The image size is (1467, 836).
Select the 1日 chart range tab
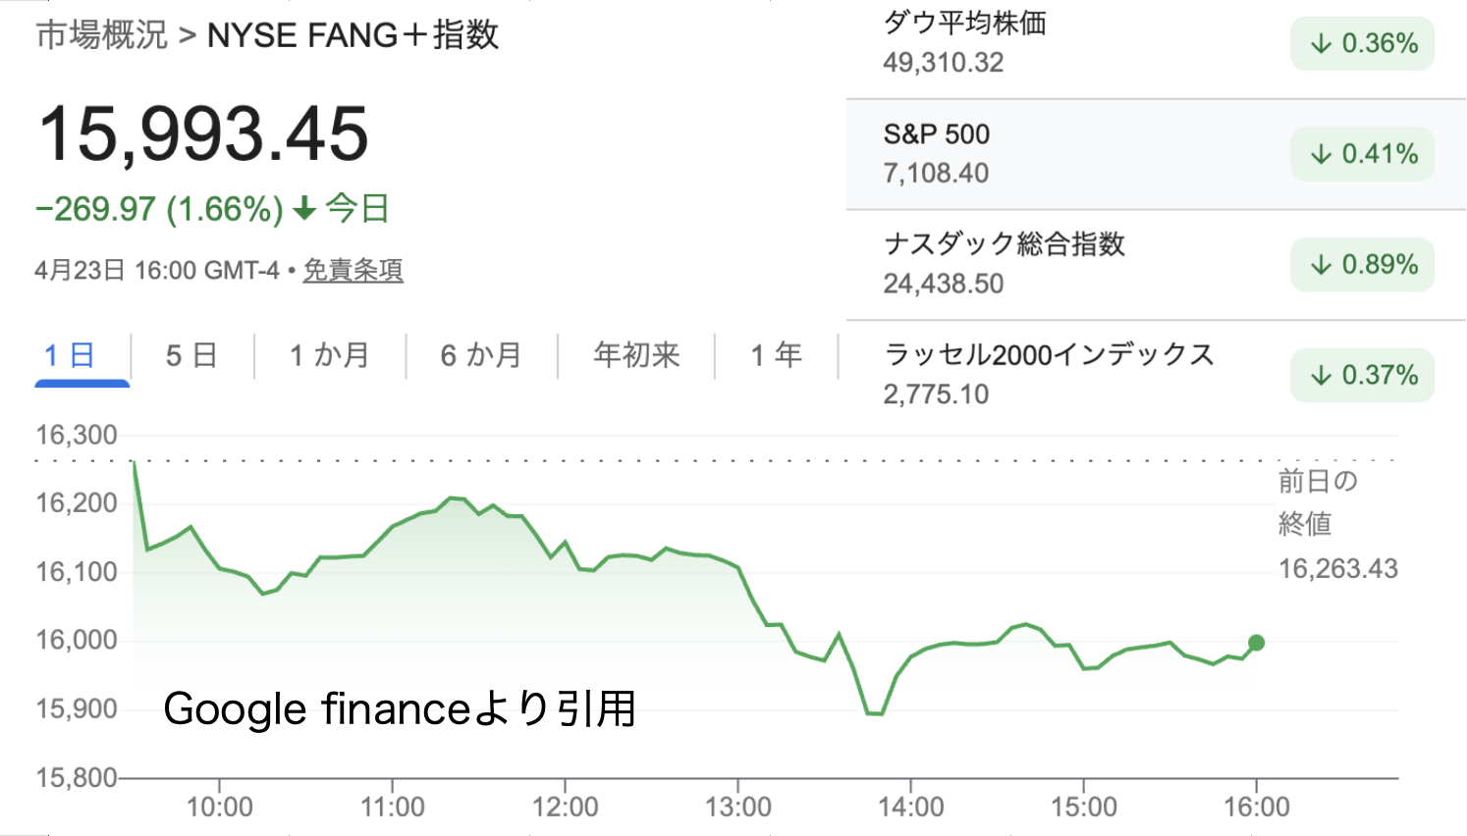[x=70, y=355]
